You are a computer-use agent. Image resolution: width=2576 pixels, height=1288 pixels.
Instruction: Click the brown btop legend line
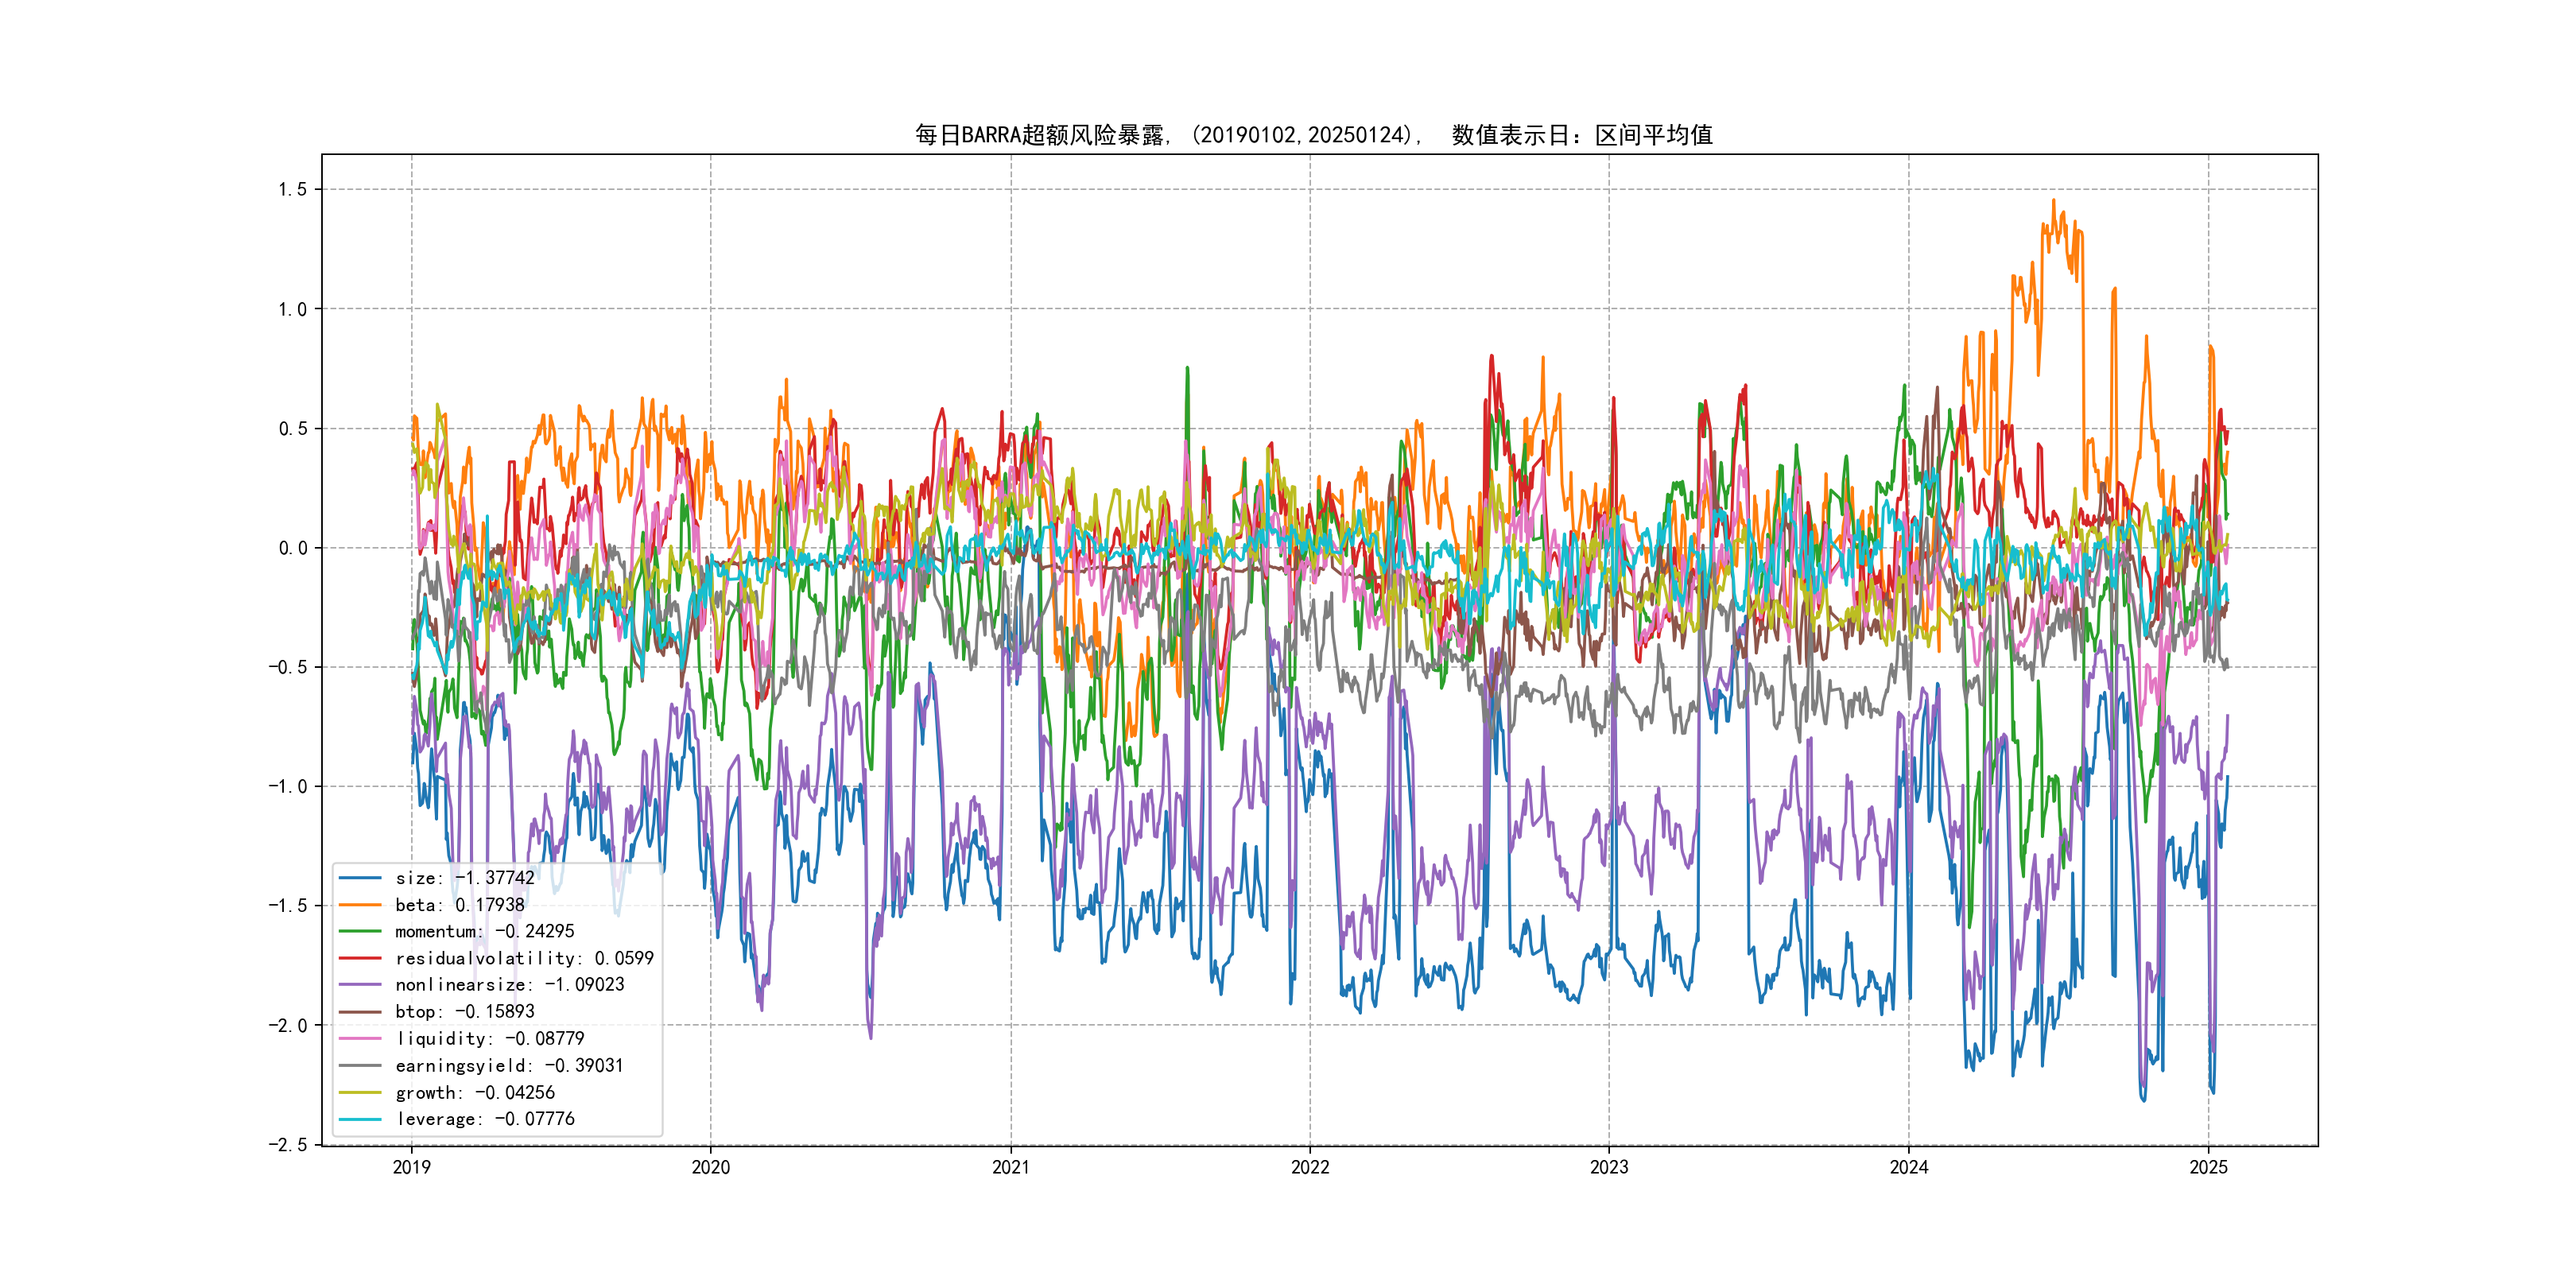(x=360, y=1012)
